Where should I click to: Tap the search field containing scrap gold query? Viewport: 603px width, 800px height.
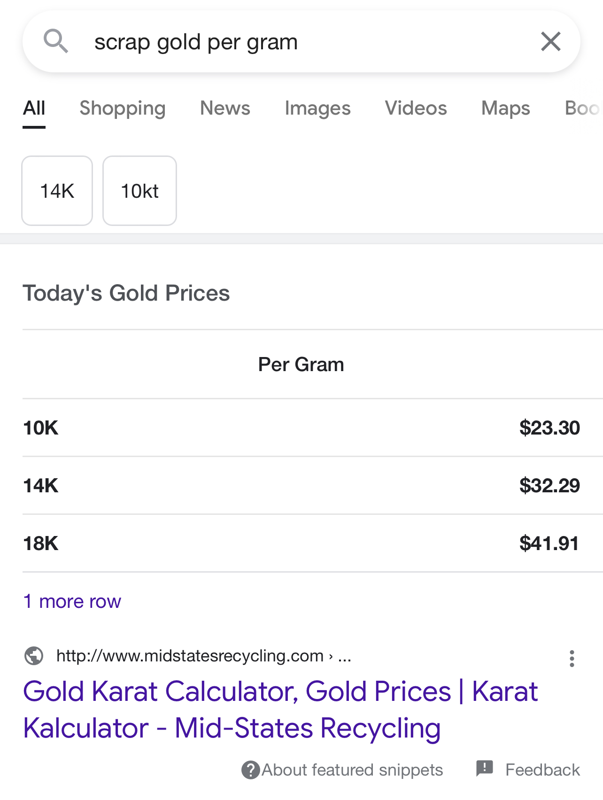tap(301, 42)
